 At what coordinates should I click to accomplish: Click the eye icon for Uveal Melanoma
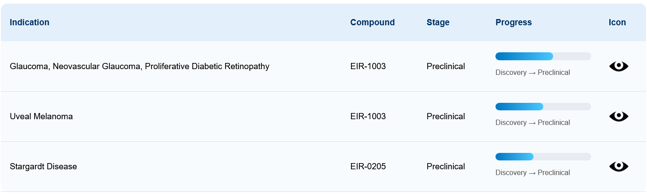[619, 117]
